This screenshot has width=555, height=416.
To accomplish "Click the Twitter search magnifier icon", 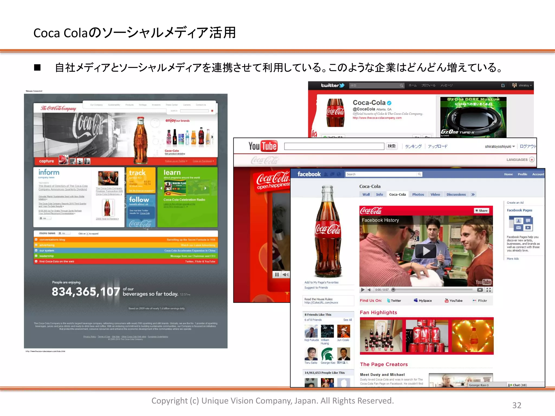I will [x=401, y=86].
